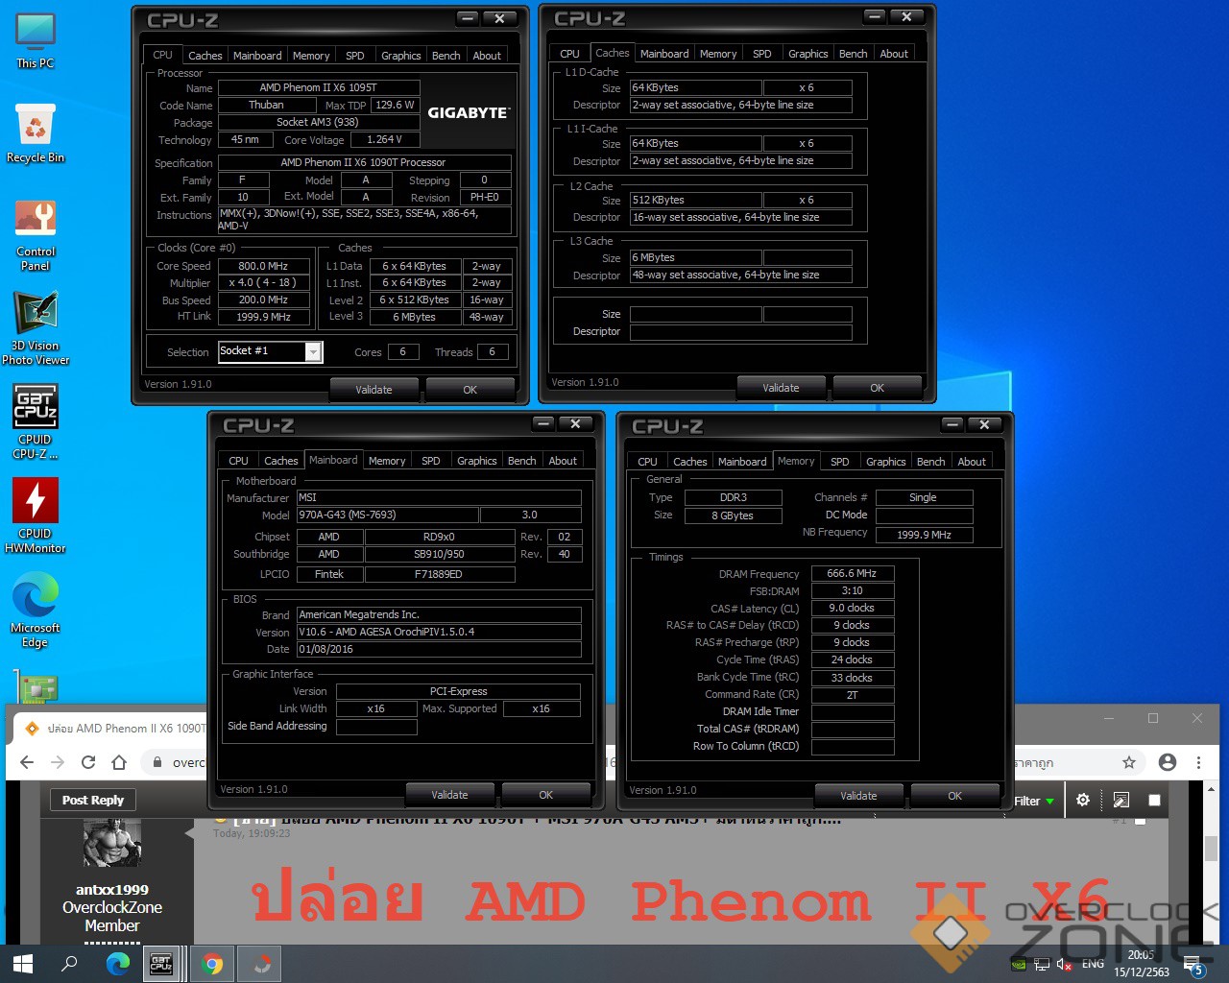
Task: Open the NVIDIA tray icon
Action: click(x=1019, y=964)
